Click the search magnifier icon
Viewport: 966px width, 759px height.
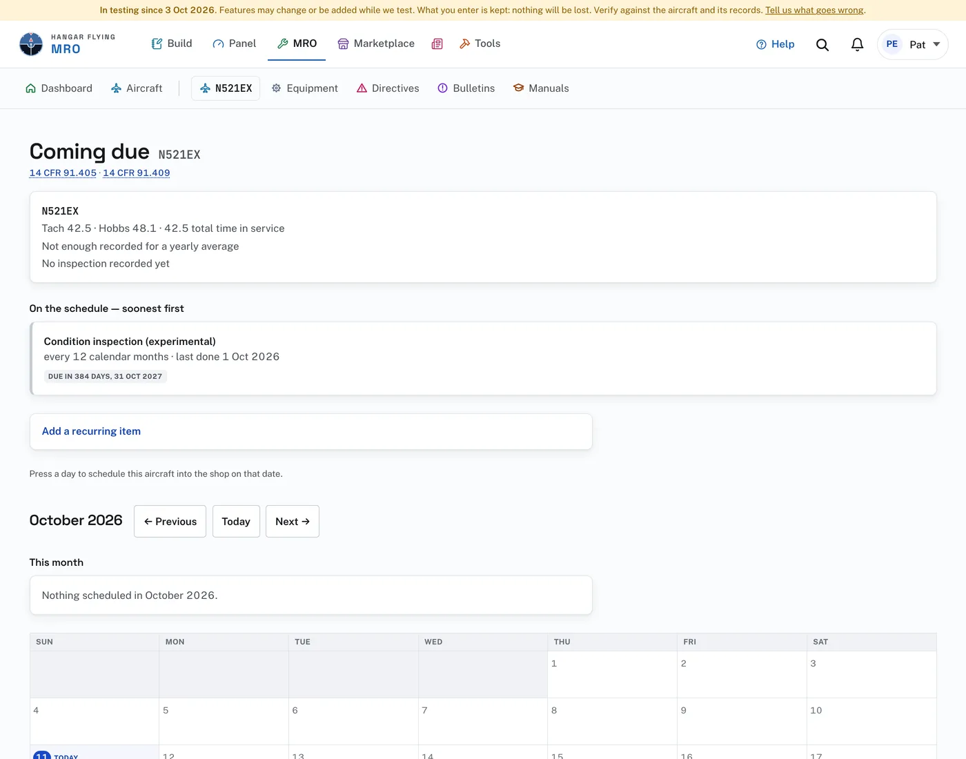(x=822, y=44)
